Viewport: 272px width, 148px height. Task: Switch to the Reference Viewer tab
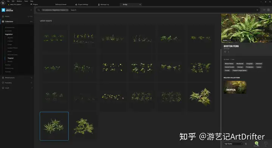click(61, 5)
